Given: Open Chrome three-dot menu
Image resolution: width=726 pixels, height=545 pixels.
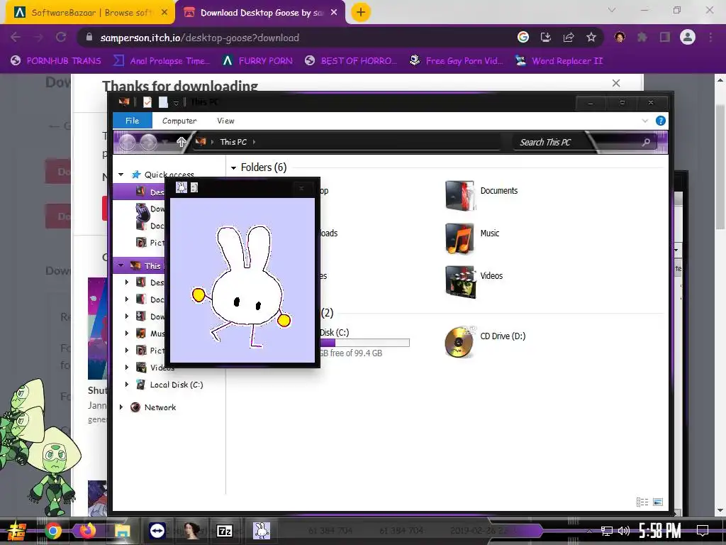Looking at the screenshot, I should (x=710, y=37).
